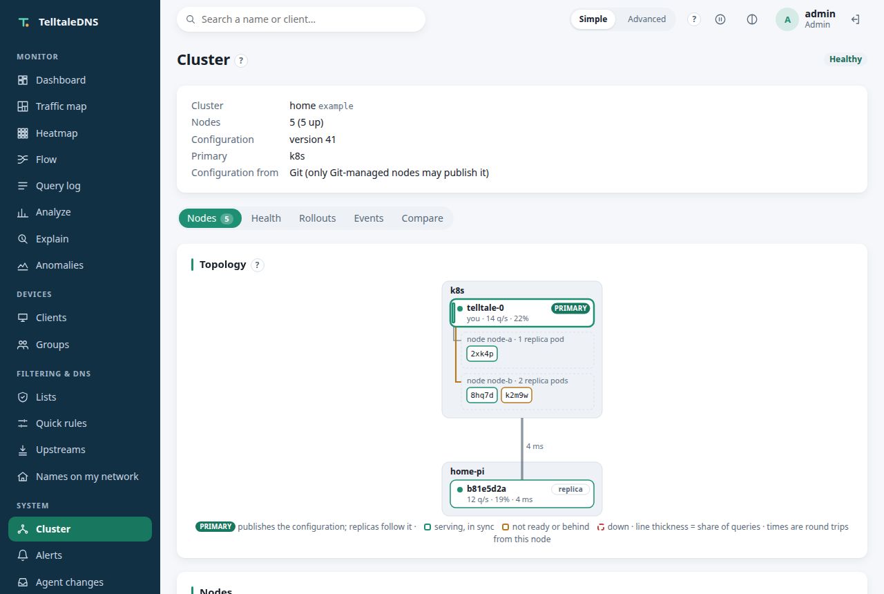Switch to Simple mode

tap(593, 19)
